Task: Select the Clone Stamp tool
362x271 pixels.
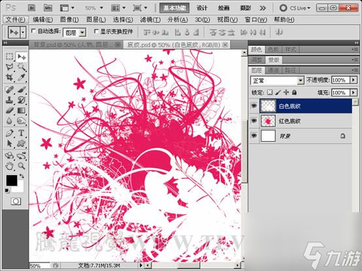Action: click(x=9, y=100)
